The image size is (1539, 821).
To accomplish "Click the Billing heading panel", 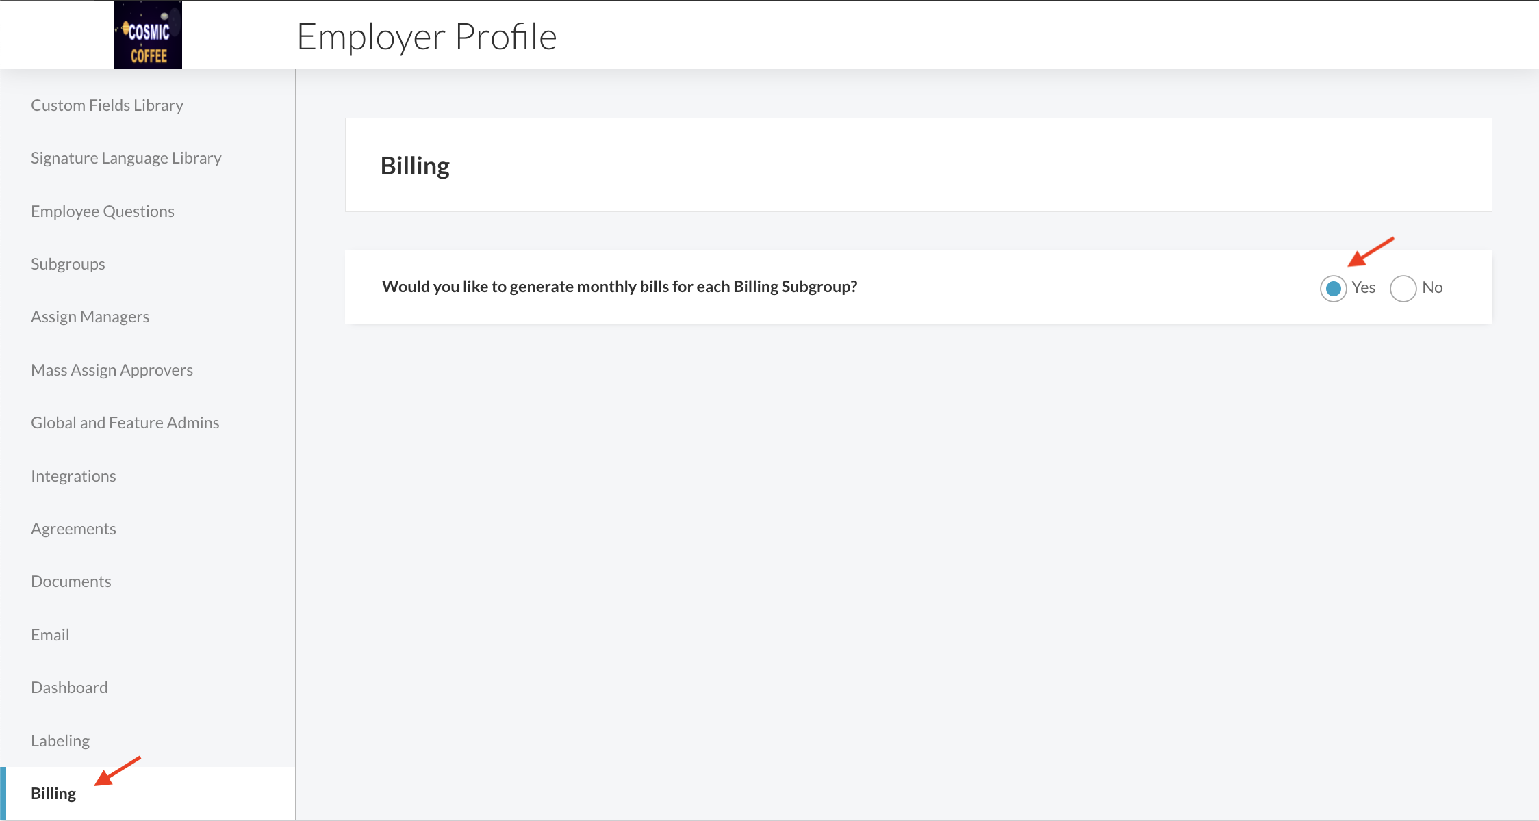I will (918, 165).
